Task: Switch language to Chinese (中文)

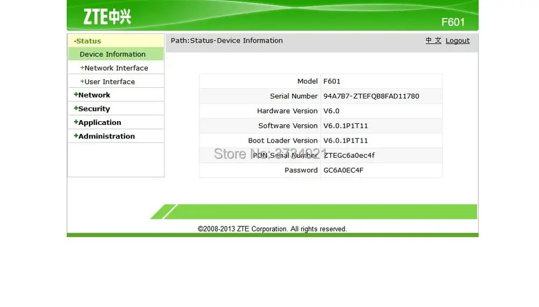Action: pyautogui.click(x=433, y=40)
